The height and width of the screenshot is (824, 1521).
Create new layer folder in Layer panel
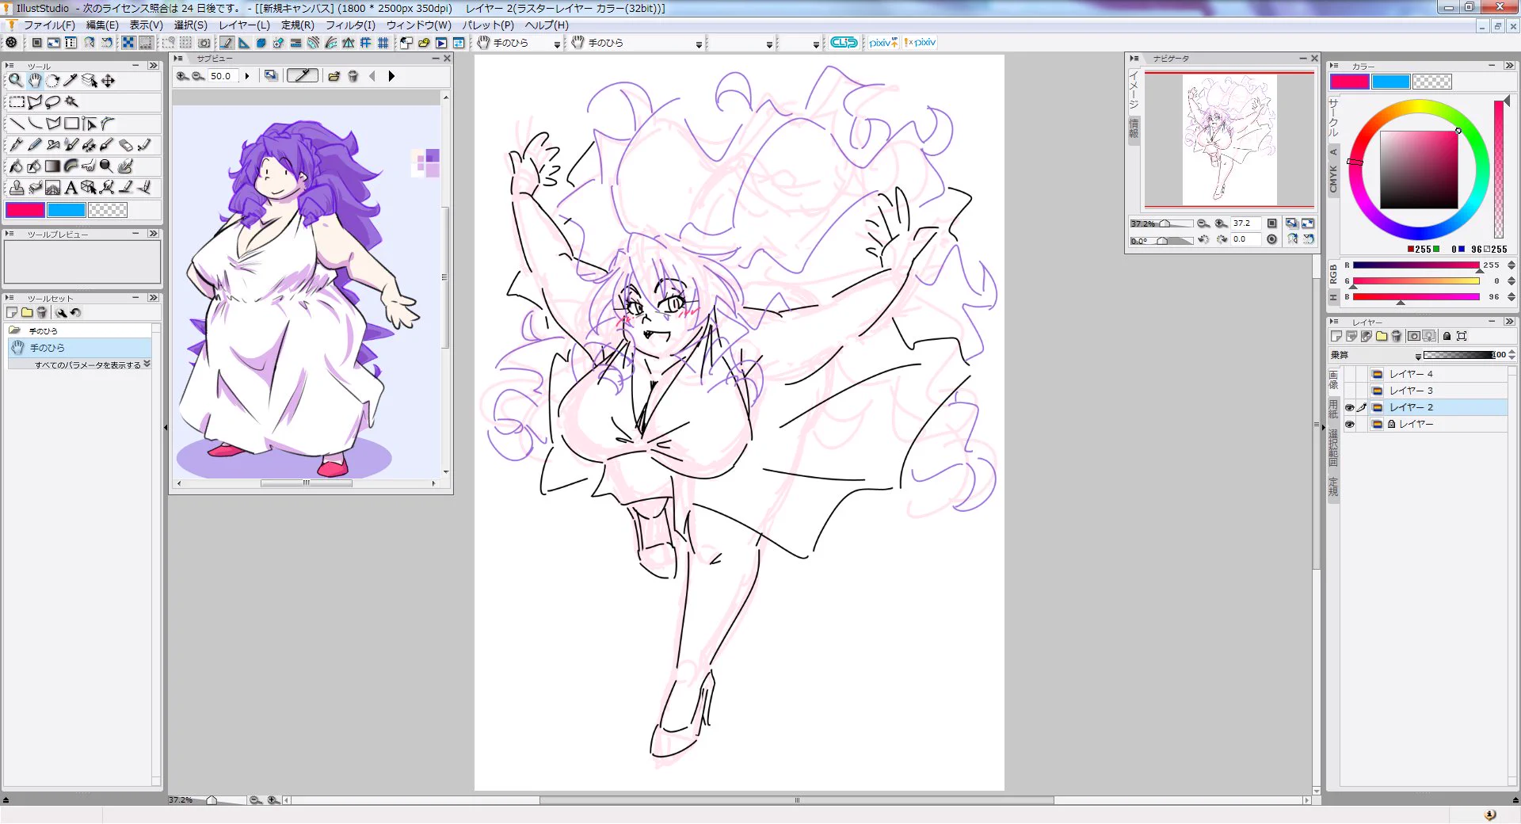pos(1382,336)
